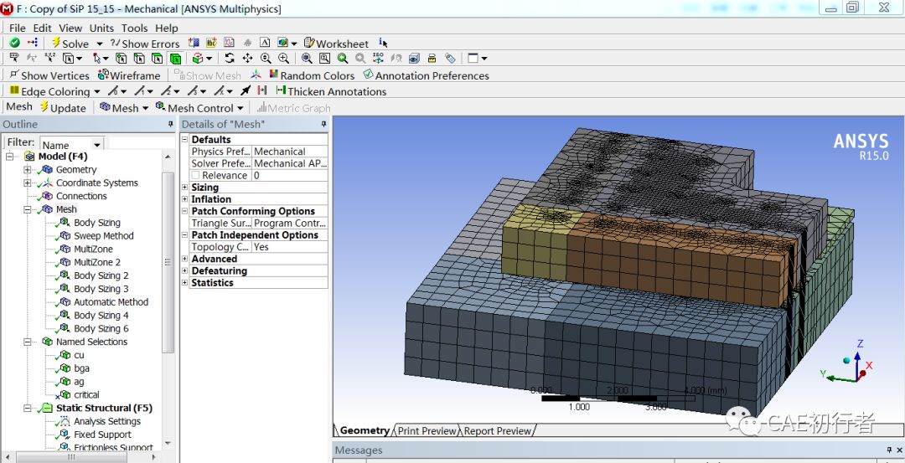This screenshot has width=905, height=463.
Task: Click the New Section Plane icon
Action: (194, 43)
